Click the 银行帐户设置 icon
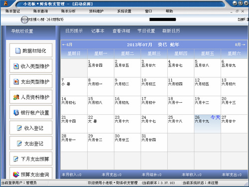 coord(16,113)
